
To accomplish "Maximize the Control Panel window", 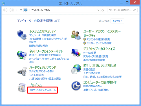I will click(x=127, y=3).
